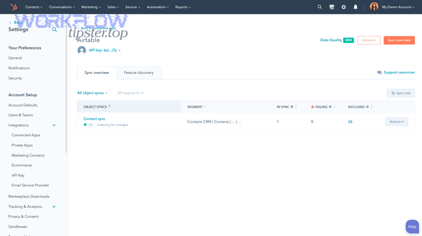Switch to Feature discovery tab
Screen dimensions: 422x236
click(x=139, y=73)
